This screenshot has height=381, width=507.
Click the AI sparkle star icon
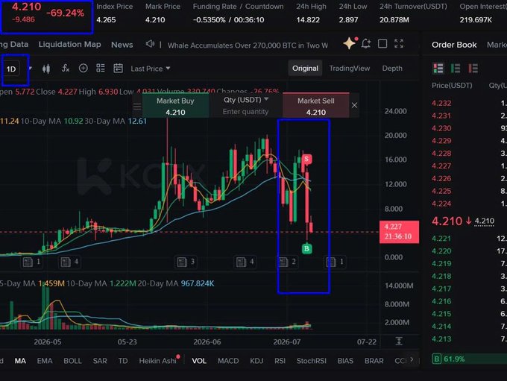[x=350, y=43]
